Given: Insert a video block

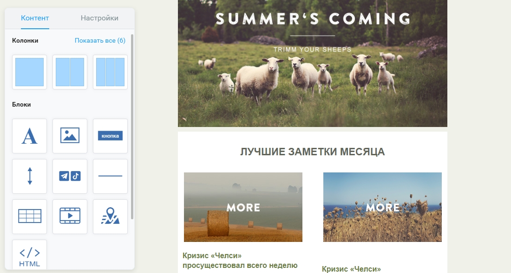Looking at the screenshot, I should pos(70,216).
